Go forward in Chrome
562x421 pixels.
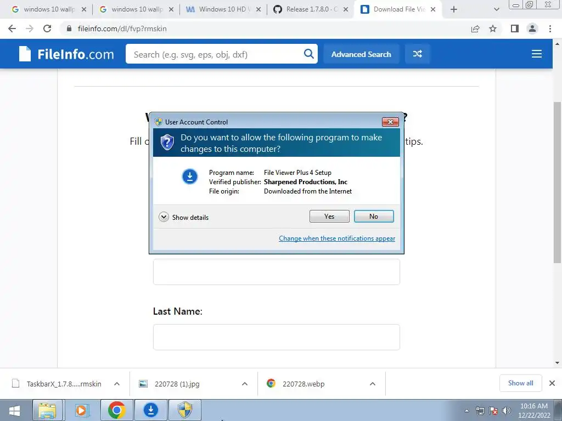tap(30, 29)
